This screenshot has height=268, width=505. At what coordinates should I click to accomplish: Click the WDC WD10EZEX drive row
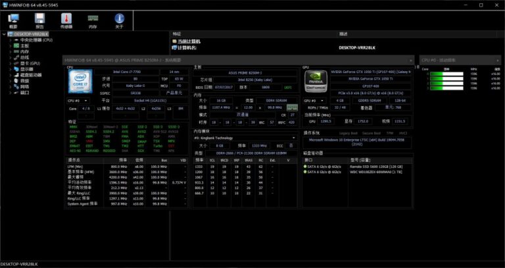(358, 172)
